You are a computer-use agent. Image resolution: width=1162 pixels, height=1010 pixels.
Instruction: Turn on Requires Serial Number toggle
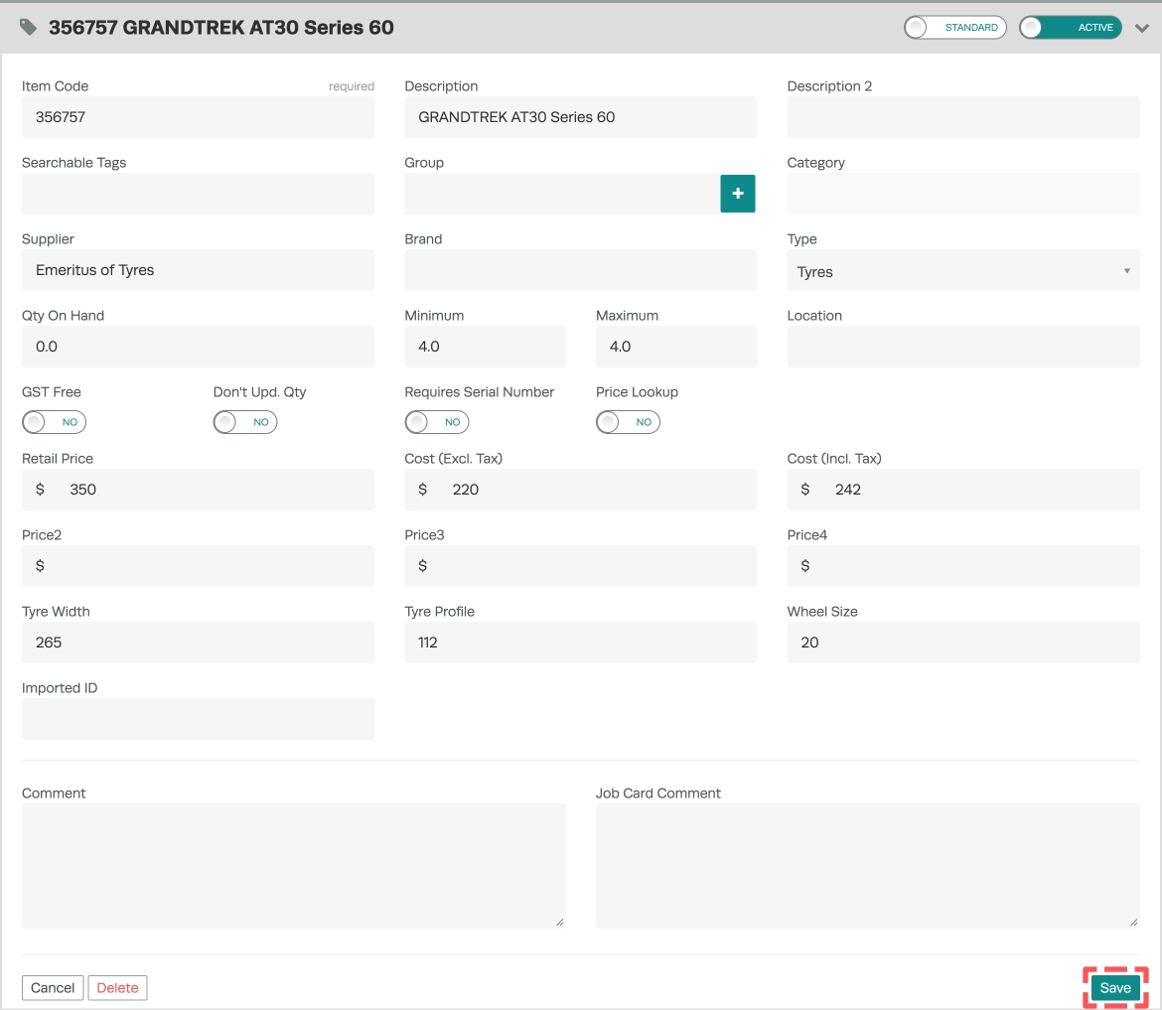coord(436,422)
